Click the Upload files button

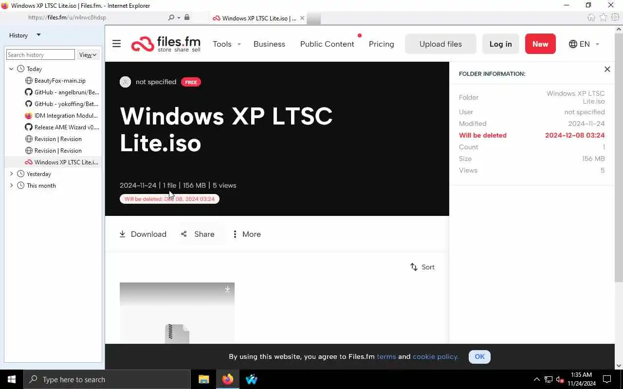point(440,44)
